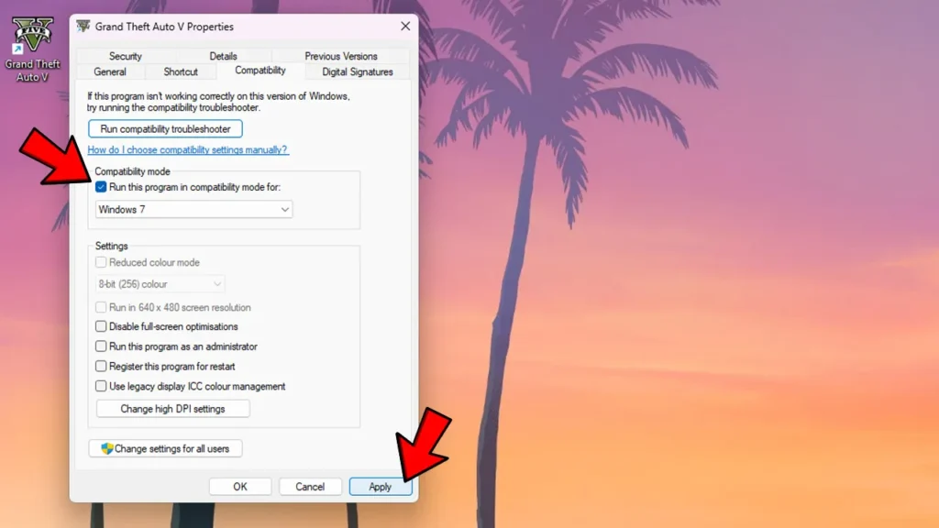The image size is (939, 528).
Task: Uncheck Run this program in compatibility mode
Action: coord(101,187)
